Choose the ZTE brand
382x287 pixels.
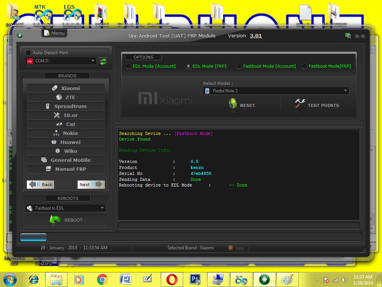(66, 97)
